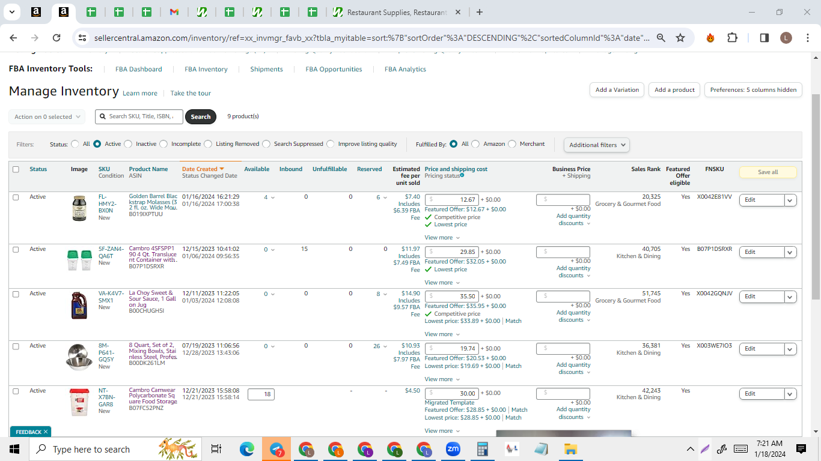
Task: Toggle the browser side panel
Action: [765, 38]
